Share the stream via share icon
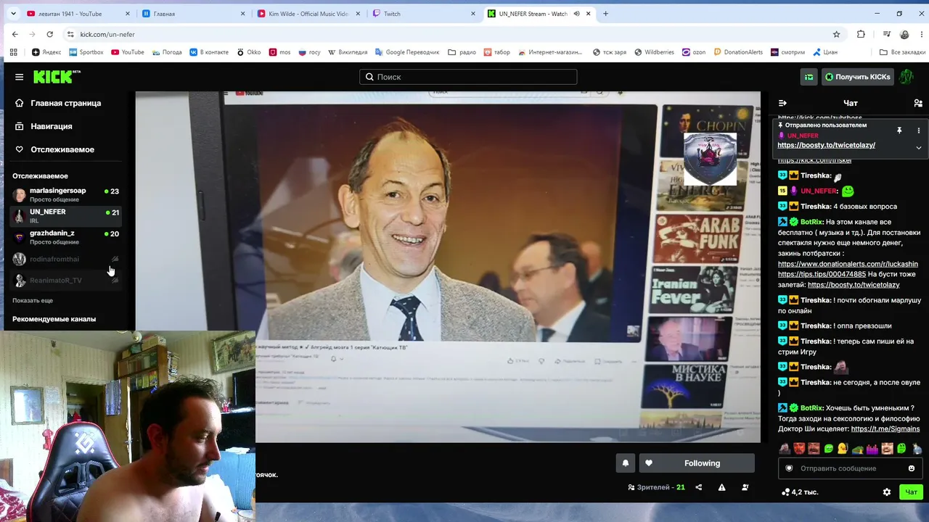The image size is (929, 522). coord(699,487)
